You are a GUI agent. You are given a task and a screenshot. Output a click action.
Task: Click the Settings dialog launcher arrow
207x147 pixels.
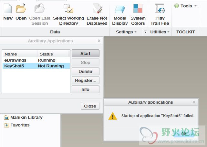click(x=145, y=32)
